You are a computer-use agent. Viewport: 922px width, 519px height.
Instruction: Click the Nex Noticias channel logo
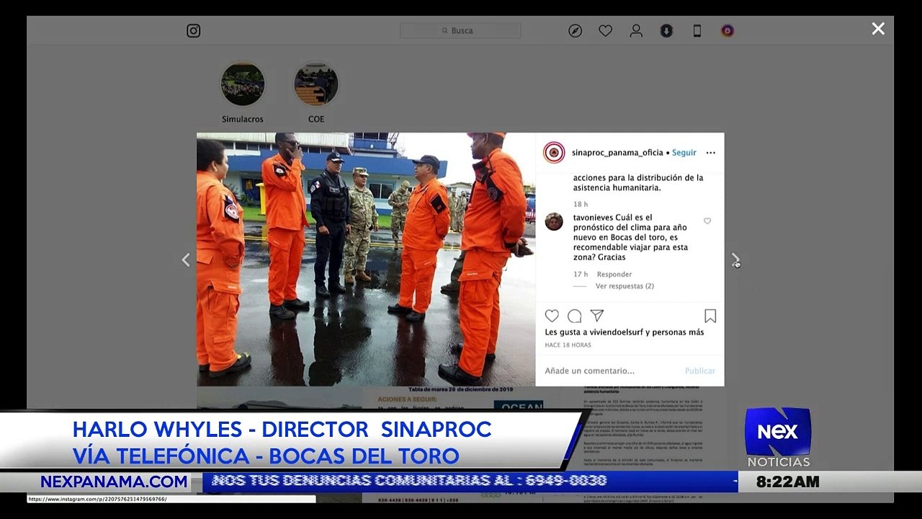click(778, 437)
